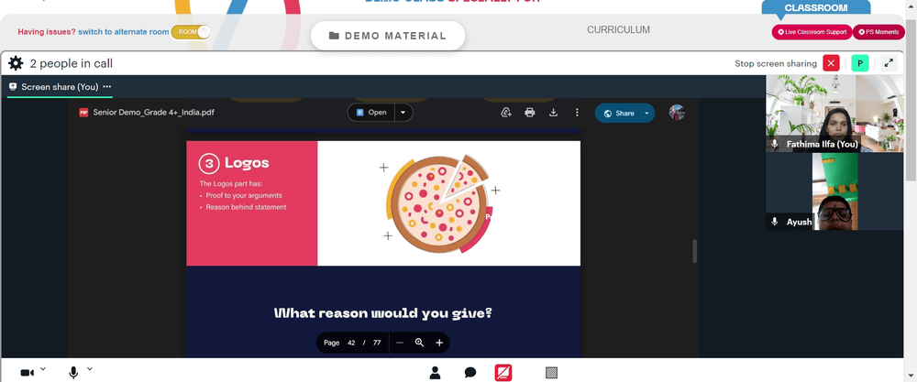Expand call to fullscreen
The image size is (917, 382).
tap(889, 63)
